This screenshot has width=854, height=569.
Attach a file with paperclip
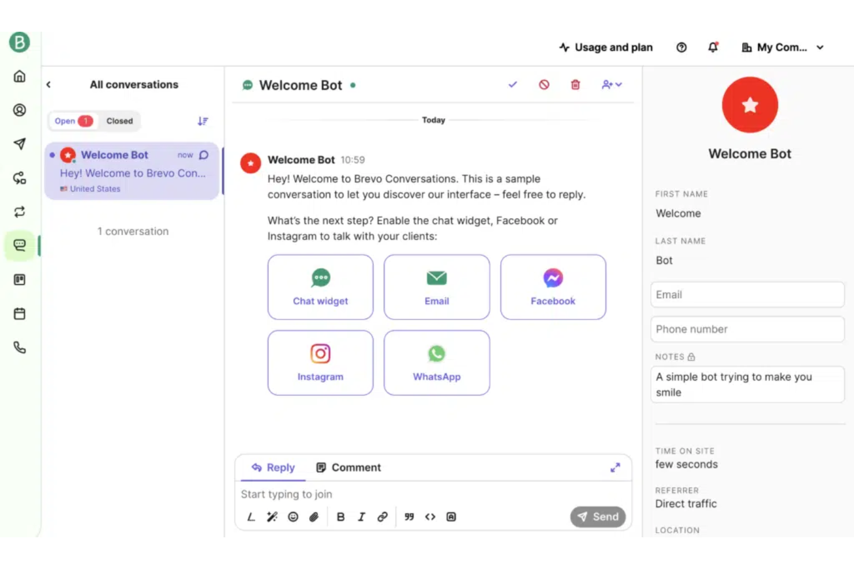pyautogui.click(x=314, y=517)
